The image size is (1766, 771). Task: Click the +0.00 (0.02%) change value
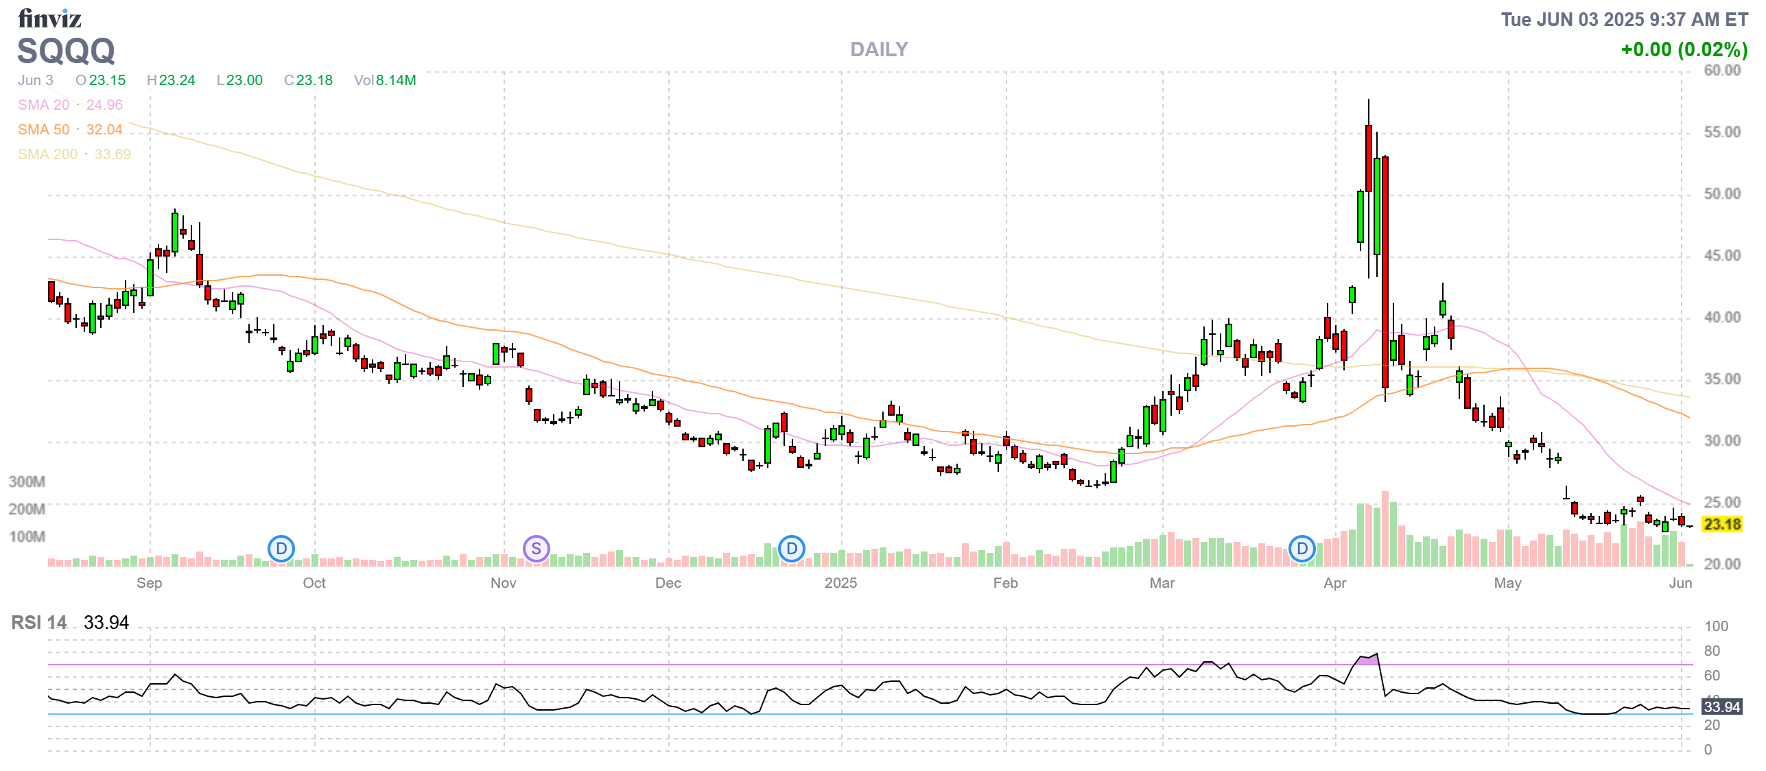pos(1684,49)
